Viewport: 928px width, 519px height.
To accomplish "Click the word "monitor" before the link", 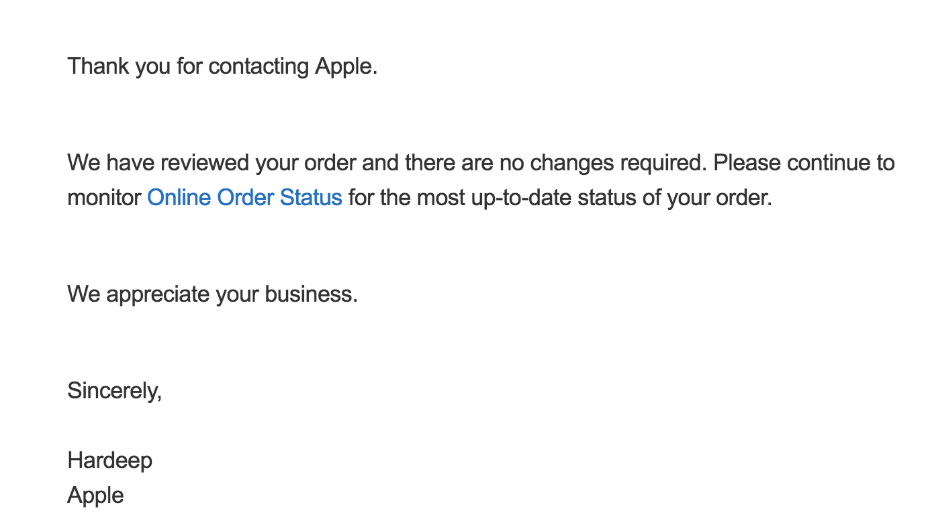I will pyautogui.click(x=104, y=198).
